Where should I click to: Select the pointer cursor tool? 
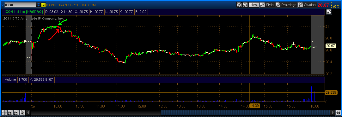point(22,113)
